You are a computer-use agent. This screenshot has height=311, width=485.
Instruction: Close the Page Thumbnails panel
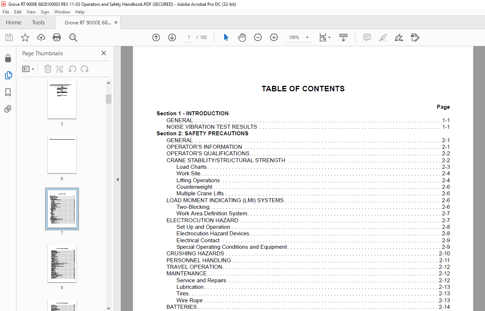(104, 53)
